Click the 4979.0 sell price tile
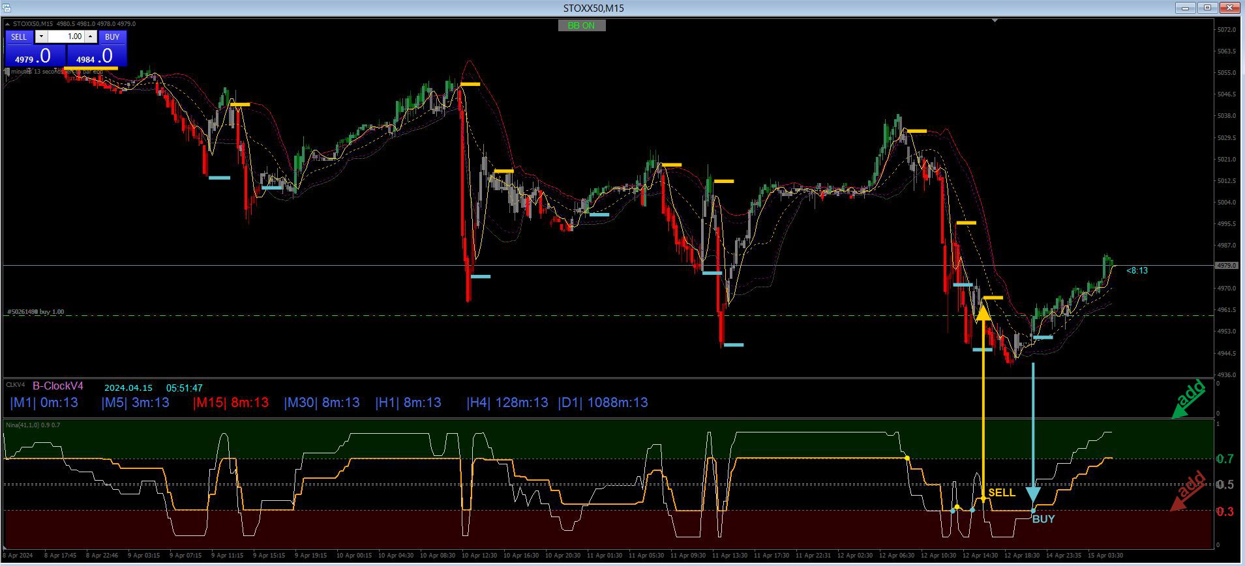1245x566 pixels. 36,56
